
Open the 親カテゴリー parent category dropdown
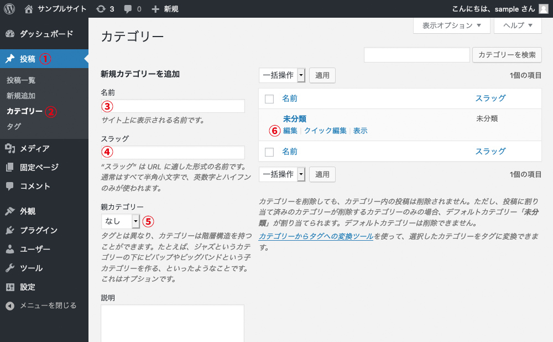tap(121, 221)
